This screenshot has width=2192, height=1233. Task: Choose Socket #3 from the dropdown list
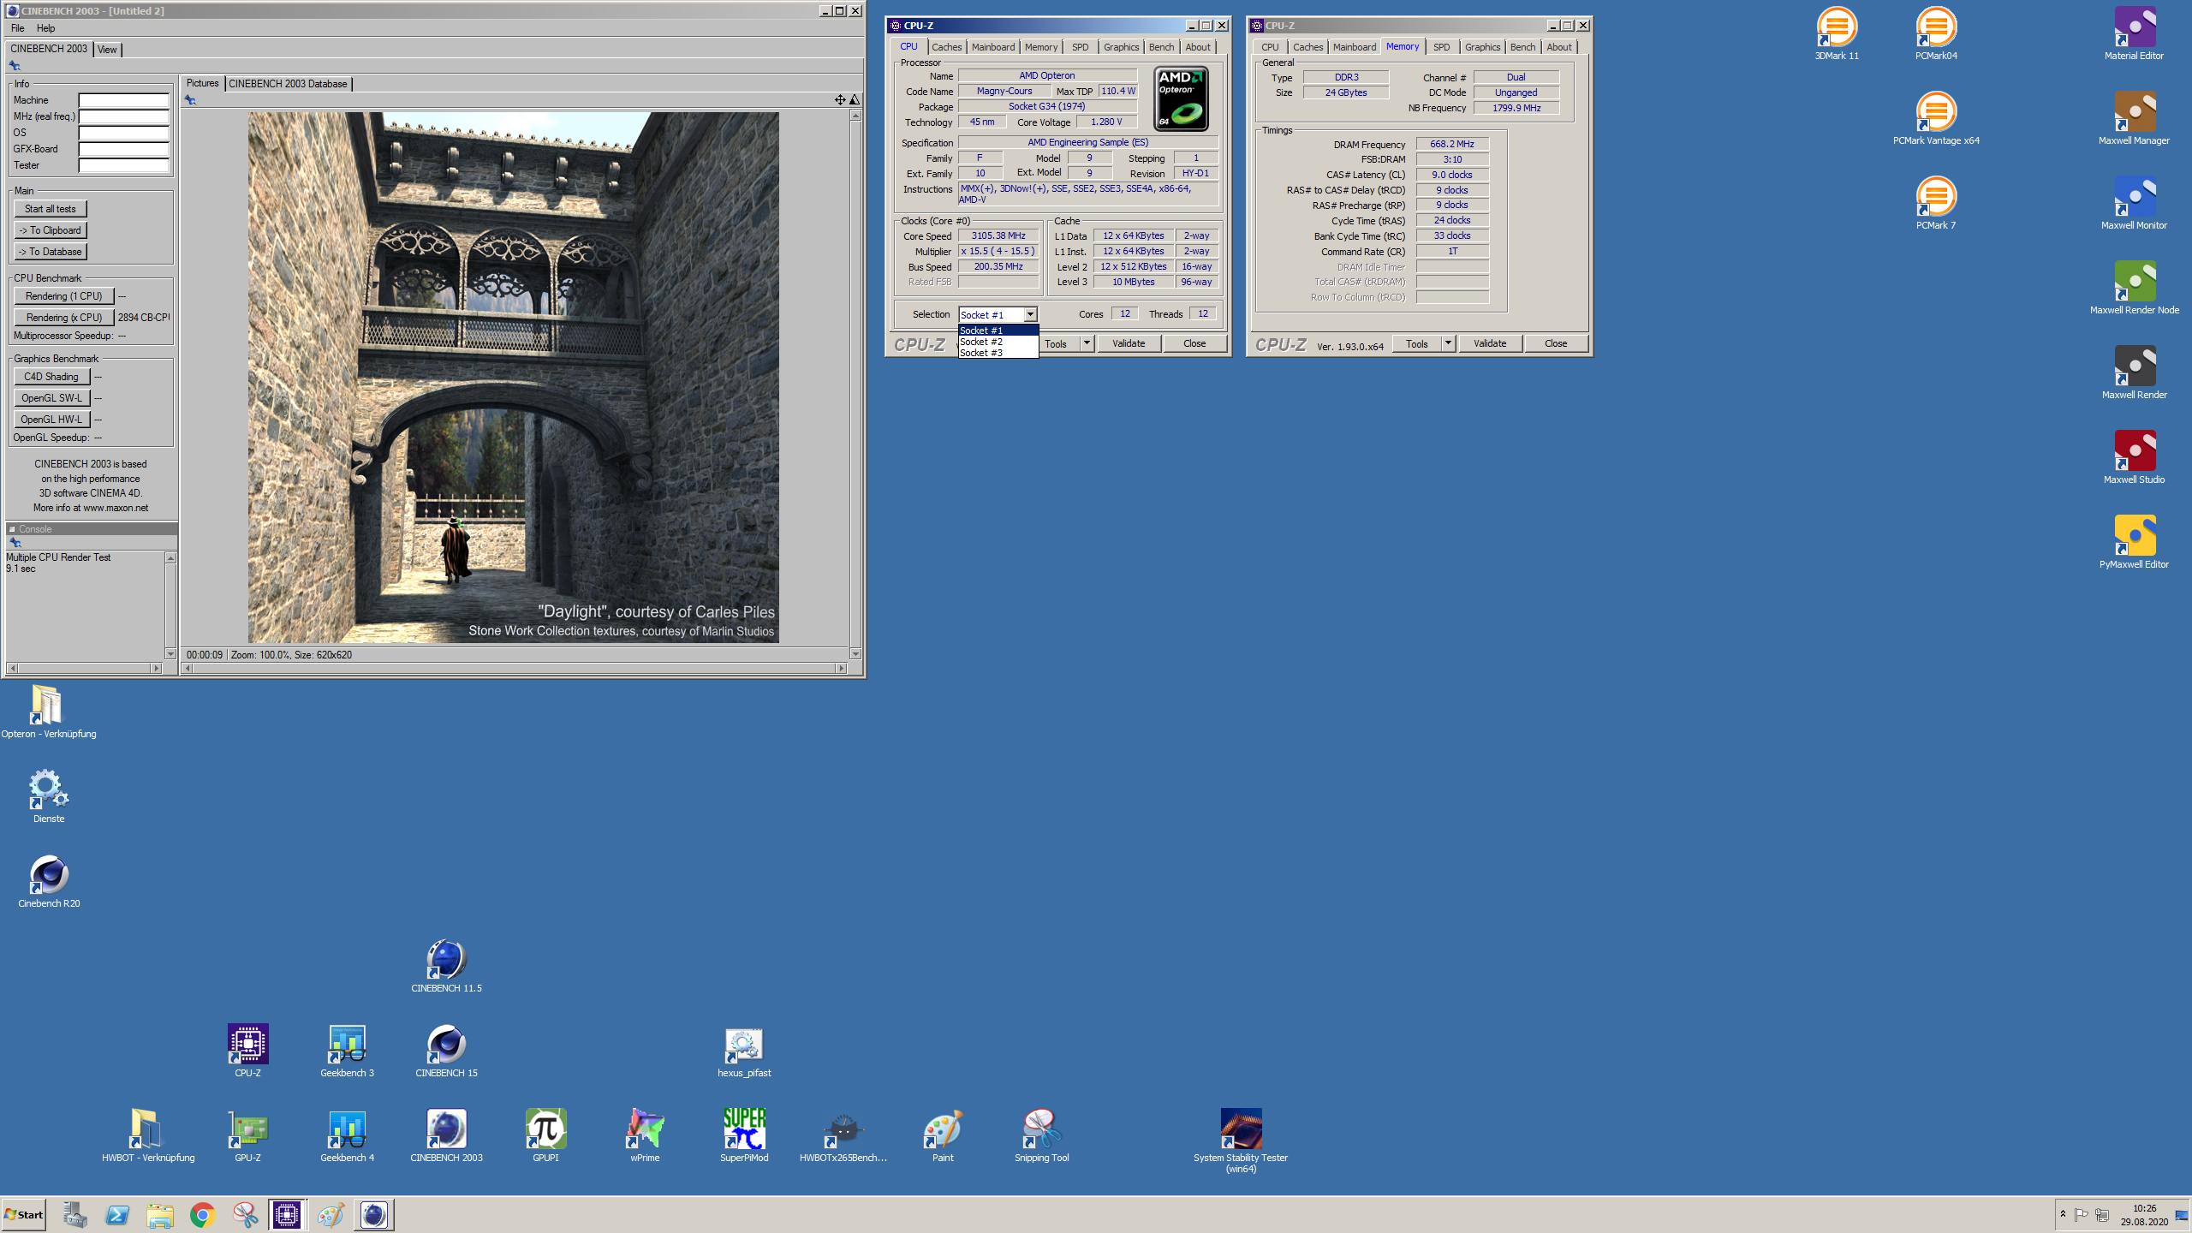click(x=998, y=353)
